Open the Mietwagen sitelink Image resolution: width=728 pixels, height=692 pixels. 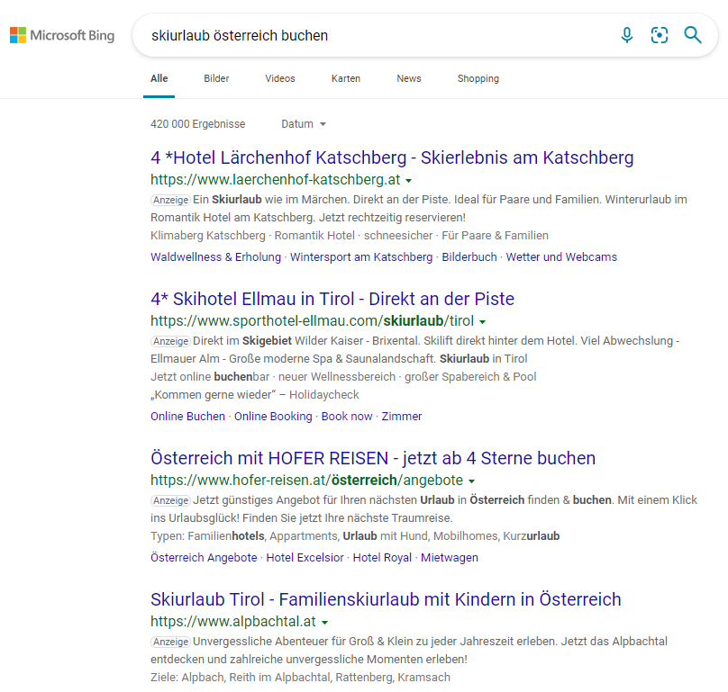click(450, 558)
